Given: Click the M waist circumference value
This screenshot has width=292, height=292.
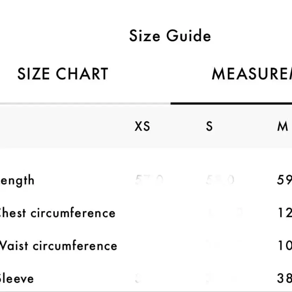Looking at the screenshot, I should (285, 246).
